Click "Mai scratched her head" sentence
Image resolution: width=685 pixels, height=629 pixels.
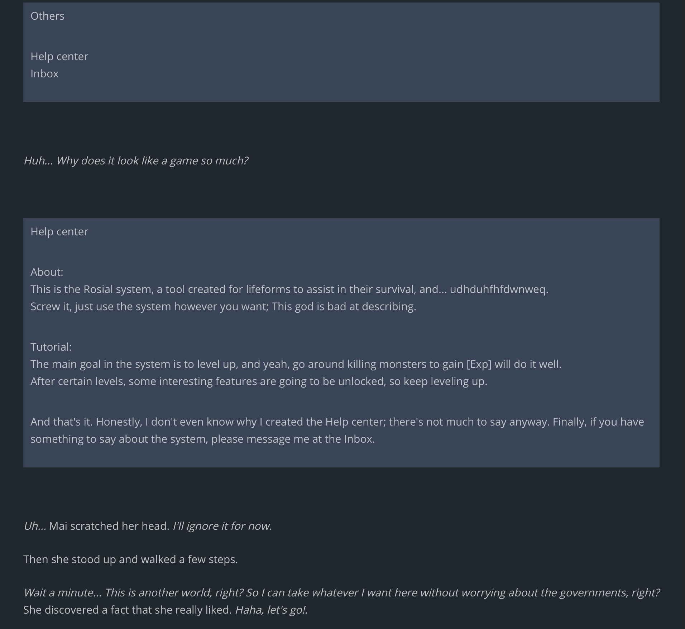[109, 526]
